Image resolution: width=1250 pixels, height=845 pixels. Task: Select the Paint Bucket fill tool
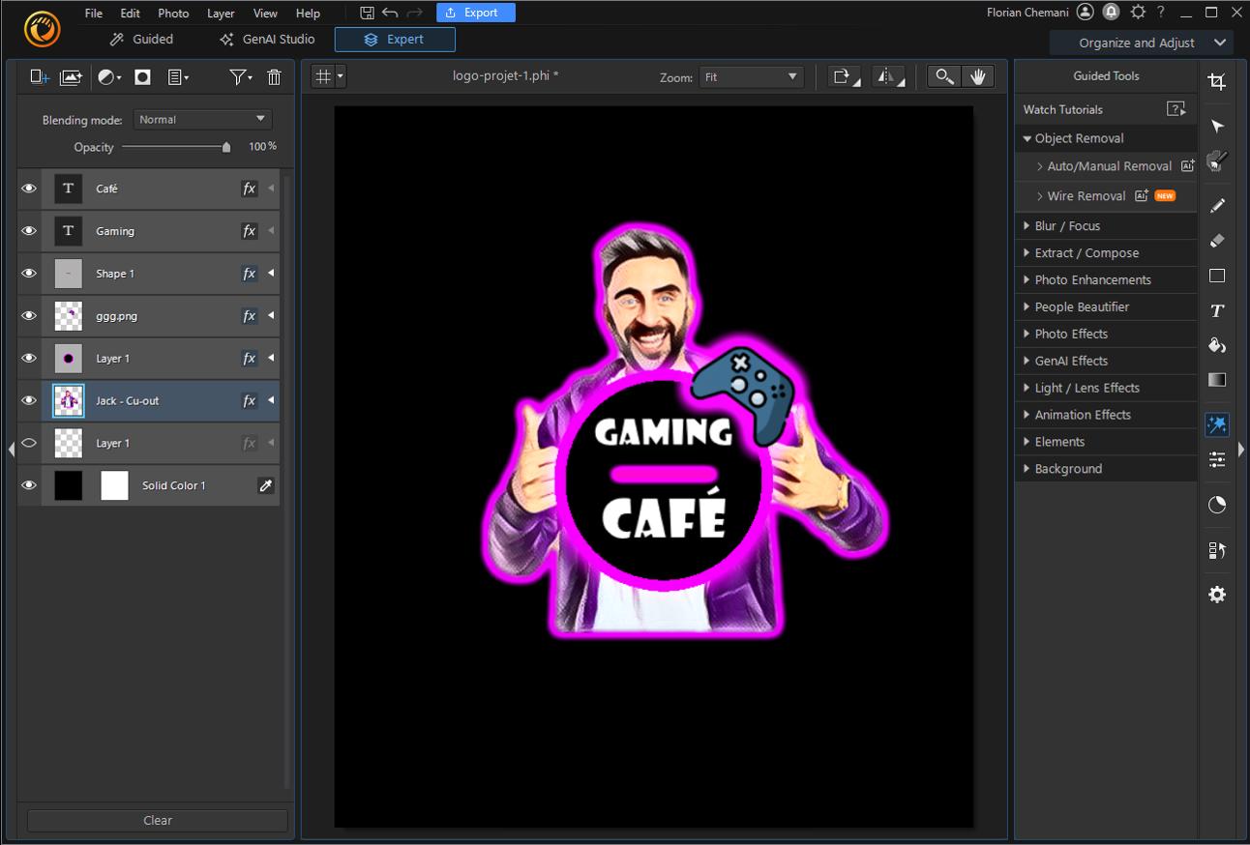[1216, 345]
